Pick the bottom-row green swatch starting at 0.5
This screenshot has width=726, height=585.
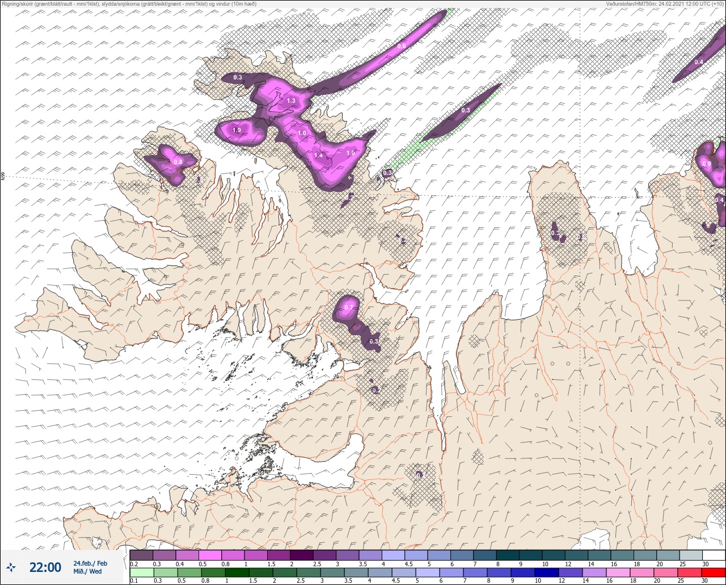(189, 573)
